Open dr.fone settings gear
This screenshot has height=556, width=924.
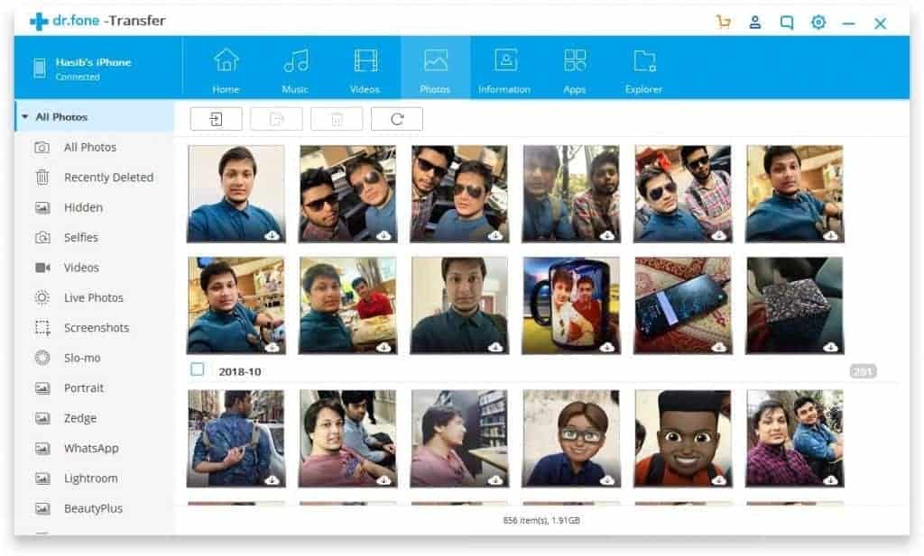(818, 23)
